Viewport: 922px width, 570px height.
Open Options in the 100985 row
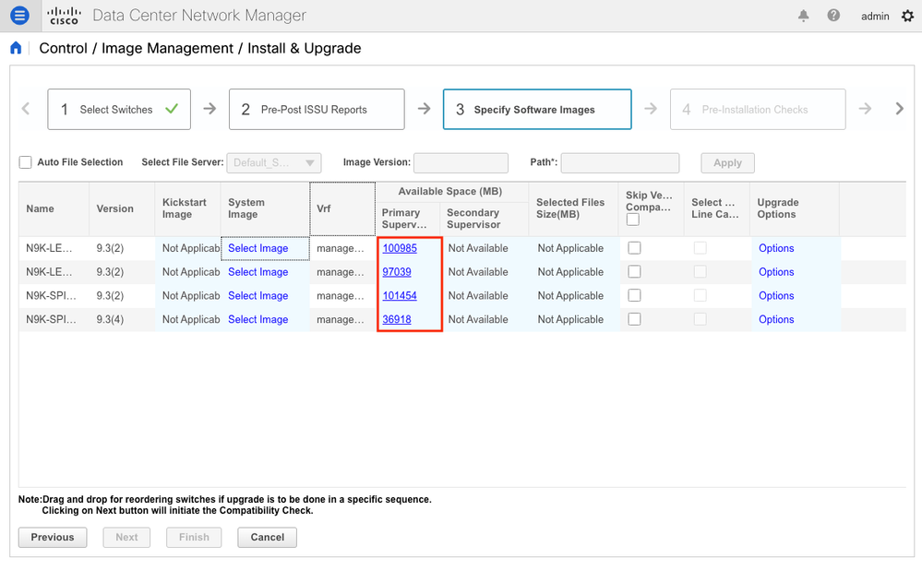coord(776,248)
